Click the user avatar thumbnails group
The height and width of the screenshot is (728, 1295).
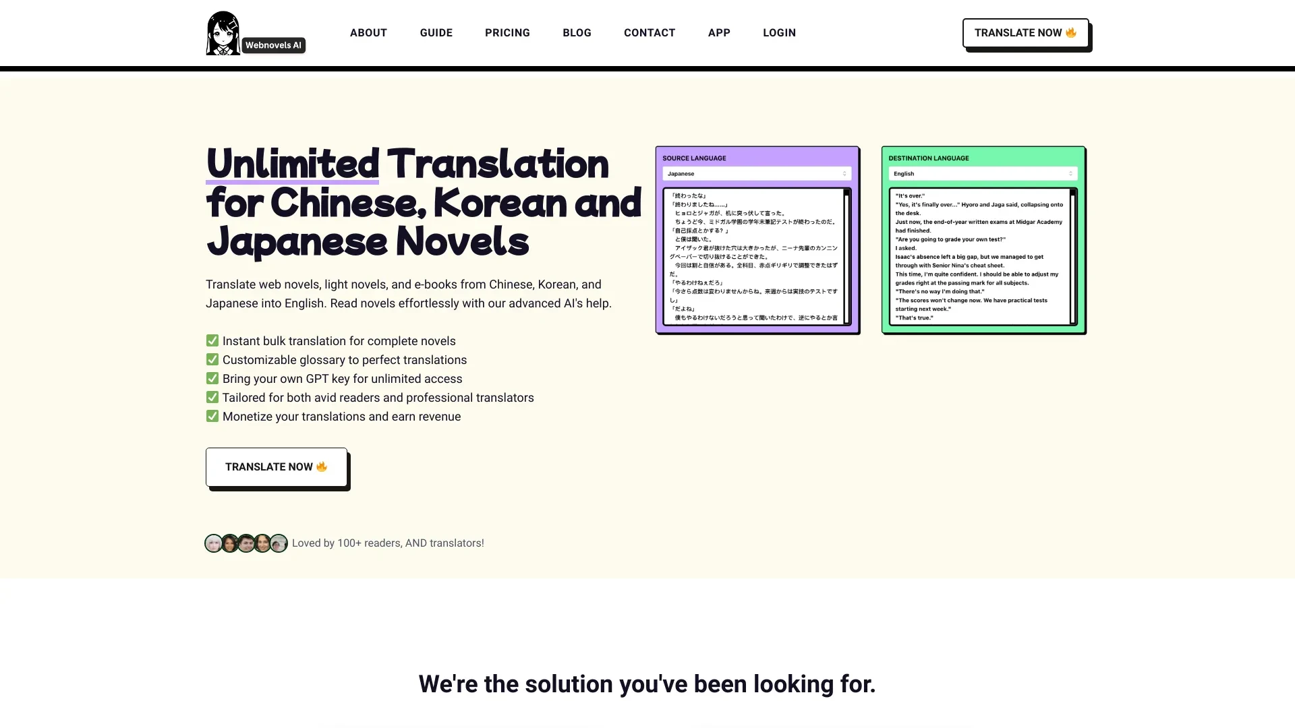pyautogui.click(x=246, y=542)
